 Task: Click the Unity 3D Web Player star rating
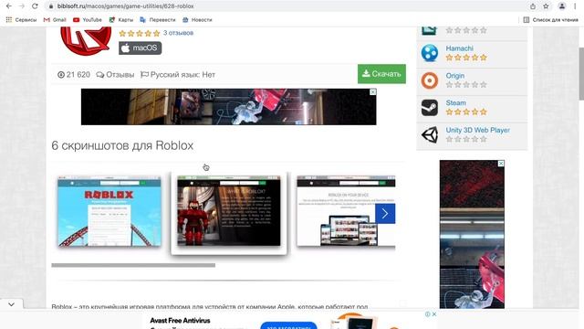click(466, 139)
